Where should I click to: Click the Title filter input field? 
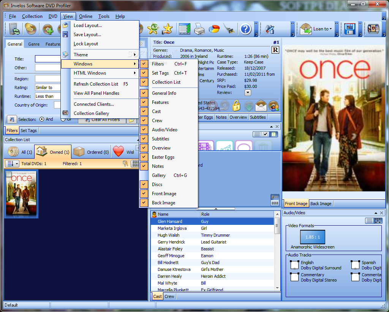[x=47, y=59]
